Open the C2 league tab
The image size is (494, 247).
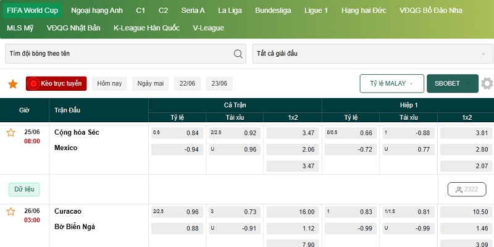point(163,10)
